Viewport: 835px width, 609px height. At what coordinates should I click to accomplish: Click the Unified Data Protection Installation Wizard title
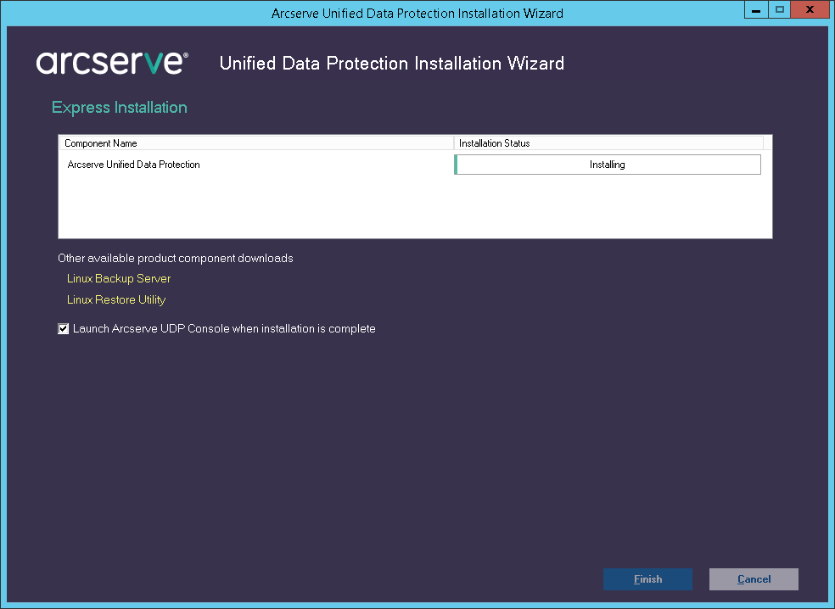pos(392,64)
